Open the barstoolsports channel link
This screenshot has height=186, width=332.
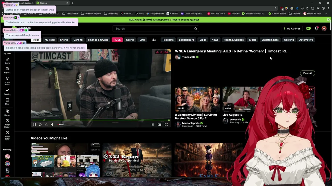point(191,123)
